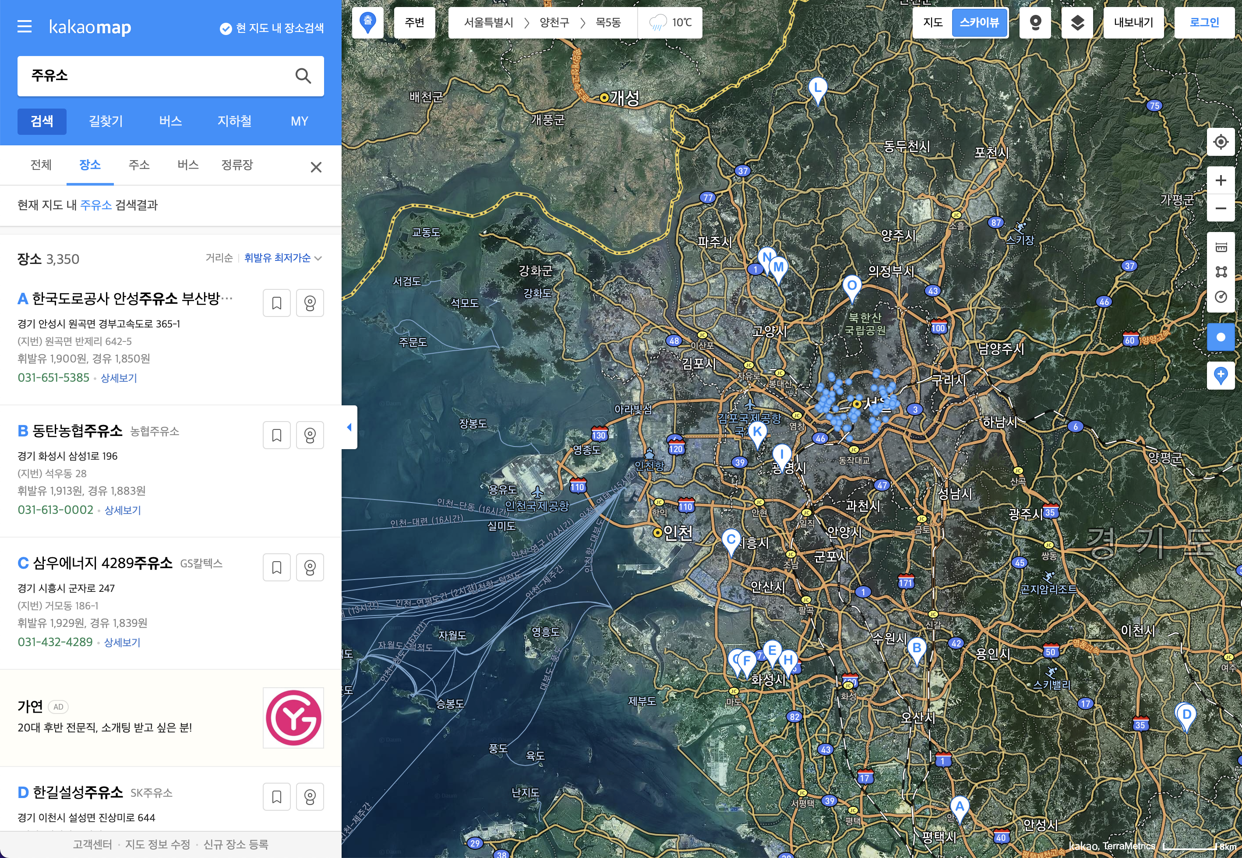Open the map layers icon

1077,23
